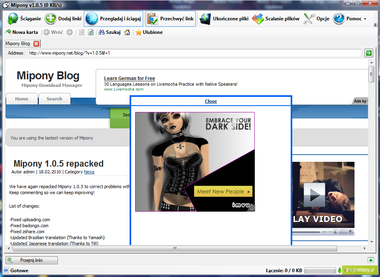Click the horizontal scrollbar left arrow
This screenshot has height=277, width=380.
[x=9, y=248]
